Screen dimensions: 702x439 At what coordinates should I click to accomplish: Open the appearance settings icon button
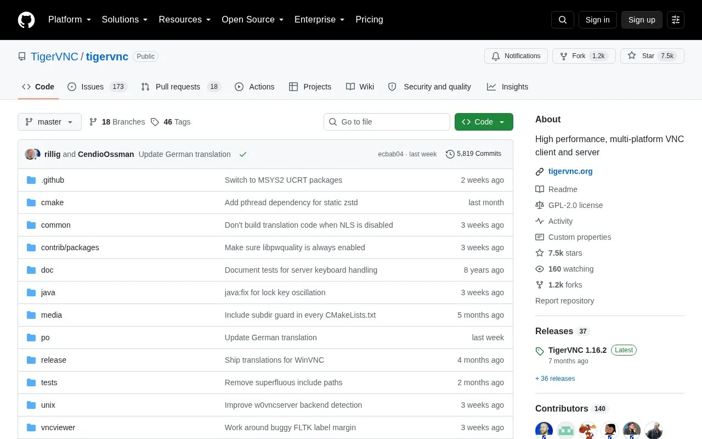[x=676, y=20]
